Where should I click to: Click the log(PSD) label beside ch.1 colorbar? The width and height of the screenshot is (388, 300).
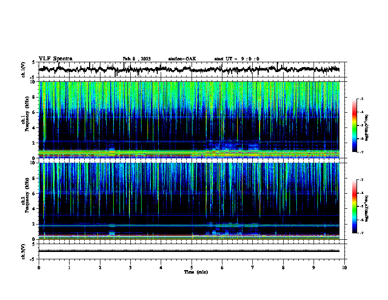click(x=367, y=127)
